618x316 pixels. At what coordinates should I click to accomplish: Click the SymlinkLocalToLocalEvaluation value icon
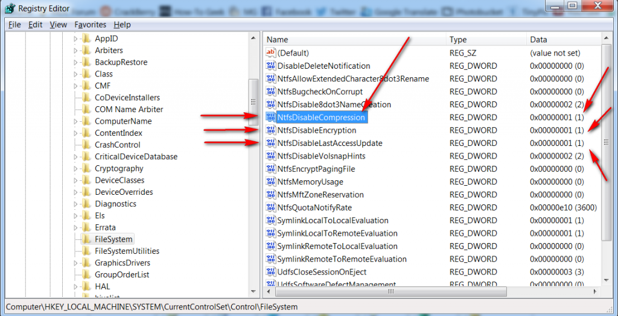271,220
